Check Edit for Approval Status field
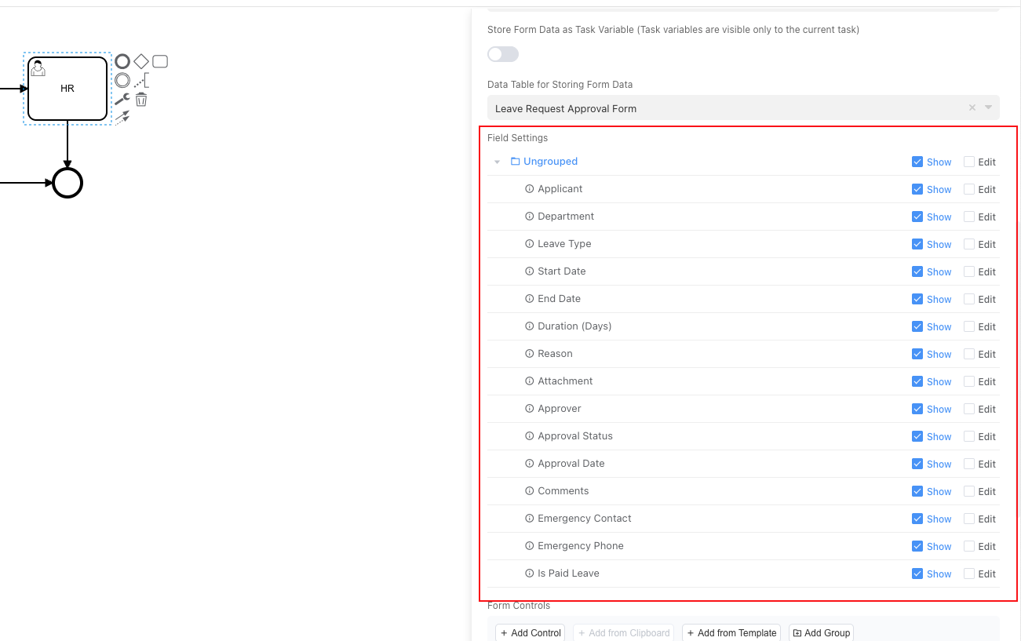The width and height of the screenshot is (1021, 641). tap(969, 436)
